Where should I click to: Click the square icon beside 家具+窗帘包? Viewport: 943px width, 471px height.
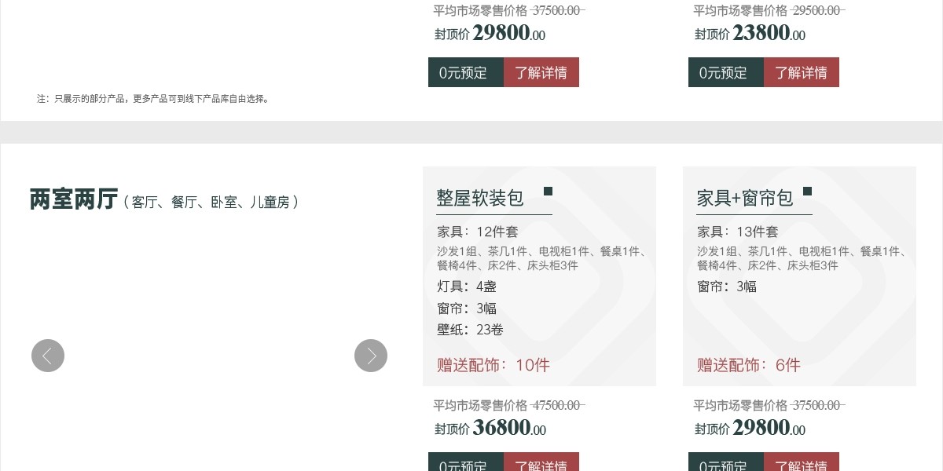pos(807,191)
